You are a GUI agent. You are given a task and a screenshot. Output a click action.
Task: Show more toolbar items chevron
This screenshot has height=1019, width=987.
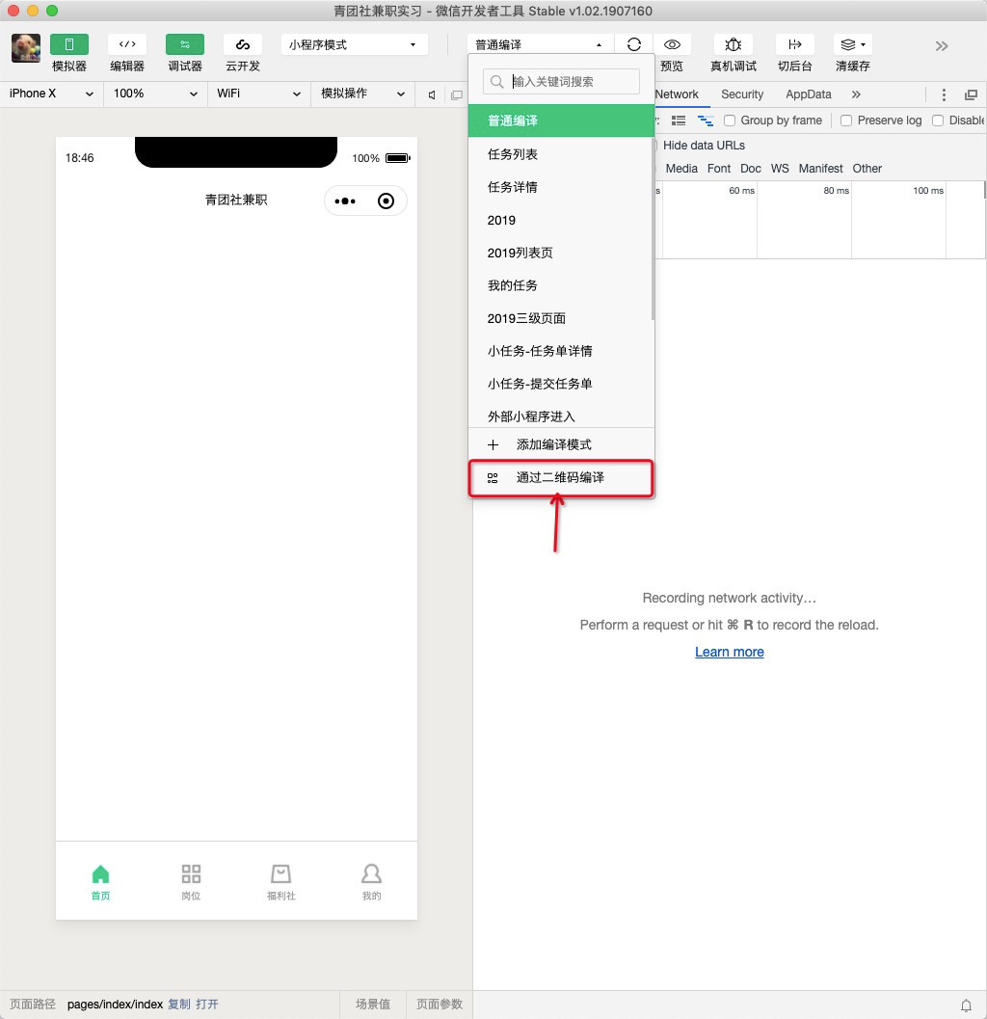(942, 45)
